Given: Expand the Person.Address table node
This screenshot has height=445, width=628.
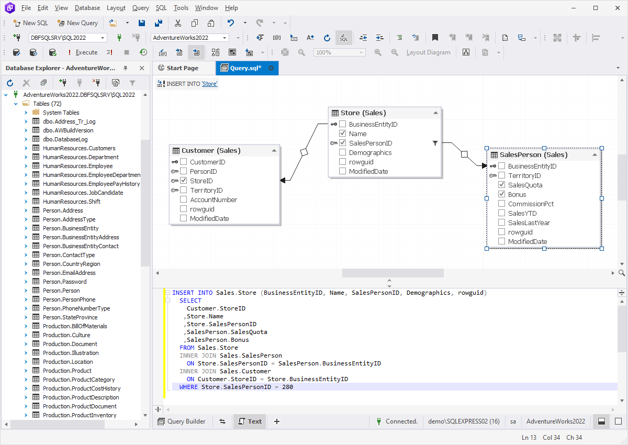Looking at the screenshot, I should point(26,210).
